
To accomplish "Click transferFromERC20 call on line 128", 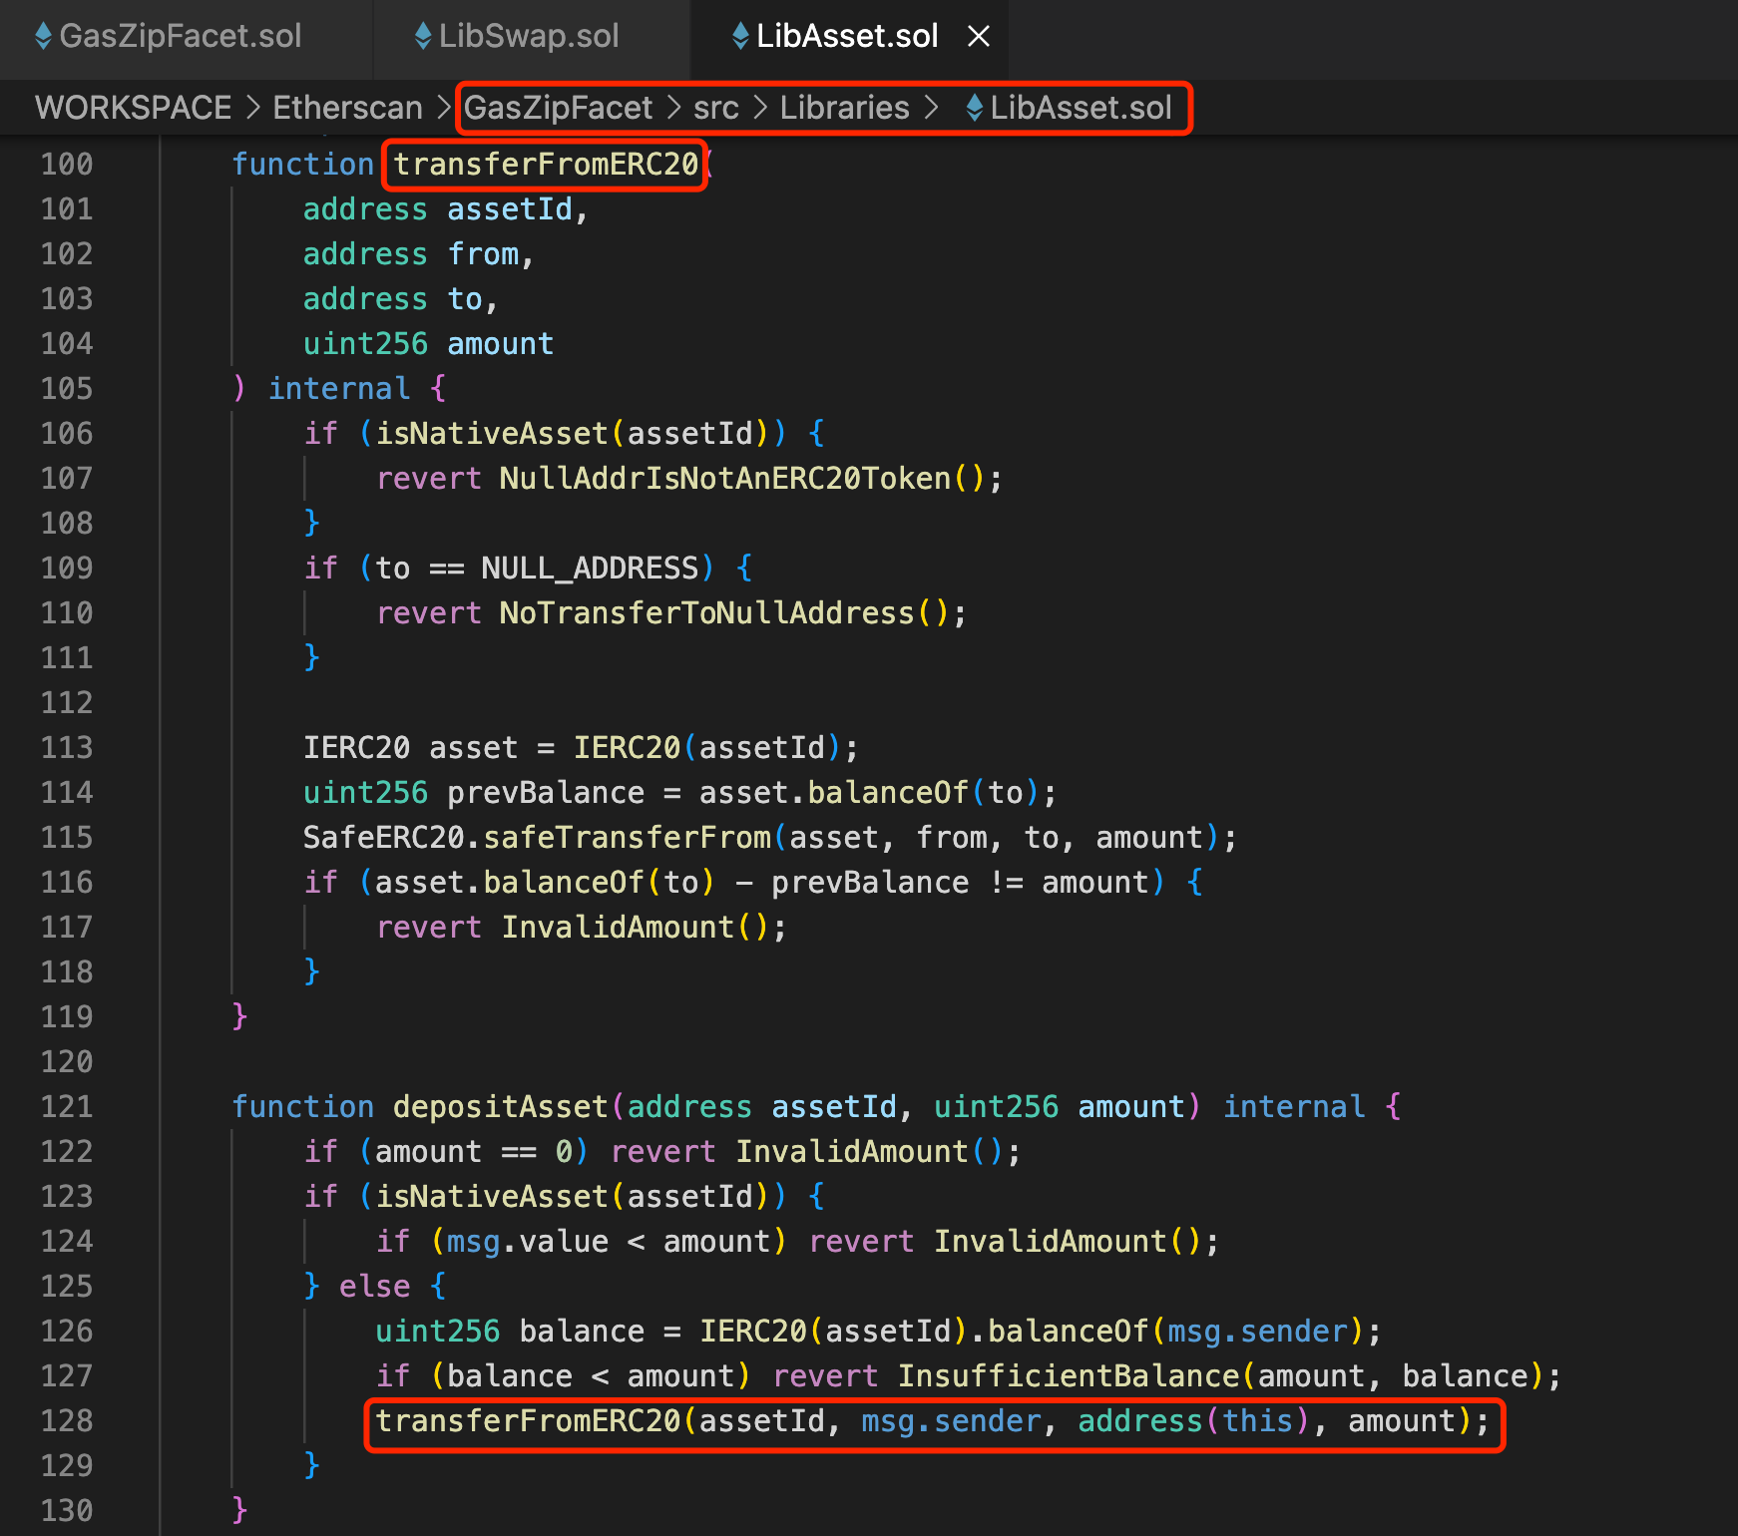I will pyautogui.click(x=528, y=1421).
